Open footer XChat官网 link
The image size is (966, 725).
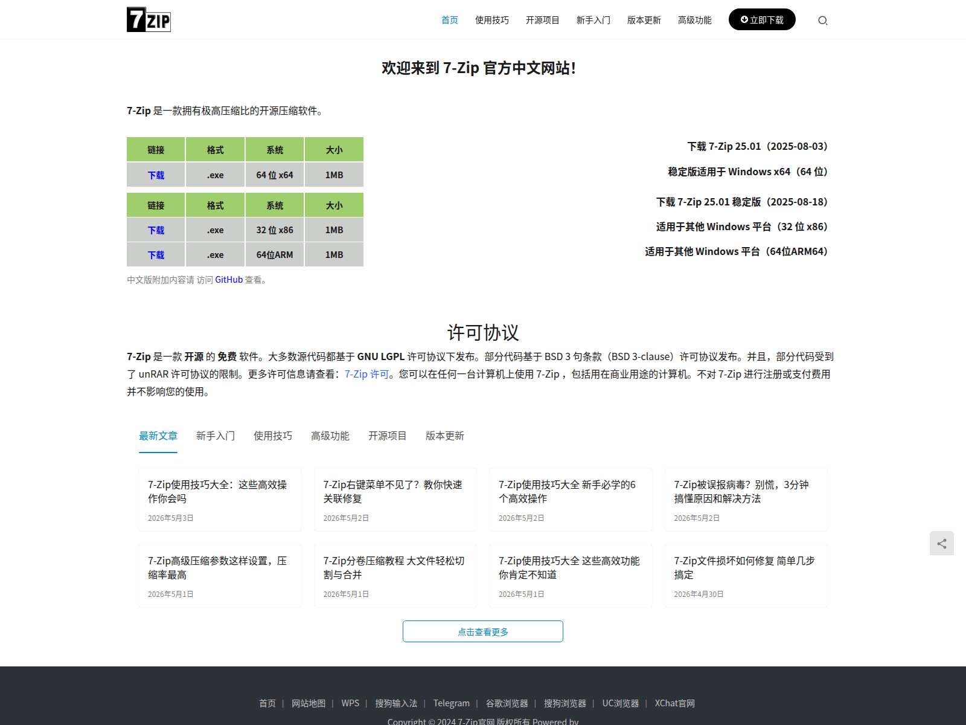point(675,703)
